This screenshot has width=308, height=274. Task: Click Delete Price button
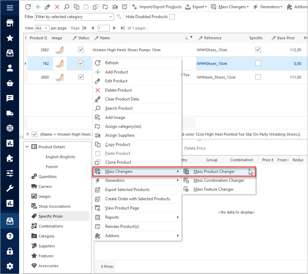[x=195, y=148]
